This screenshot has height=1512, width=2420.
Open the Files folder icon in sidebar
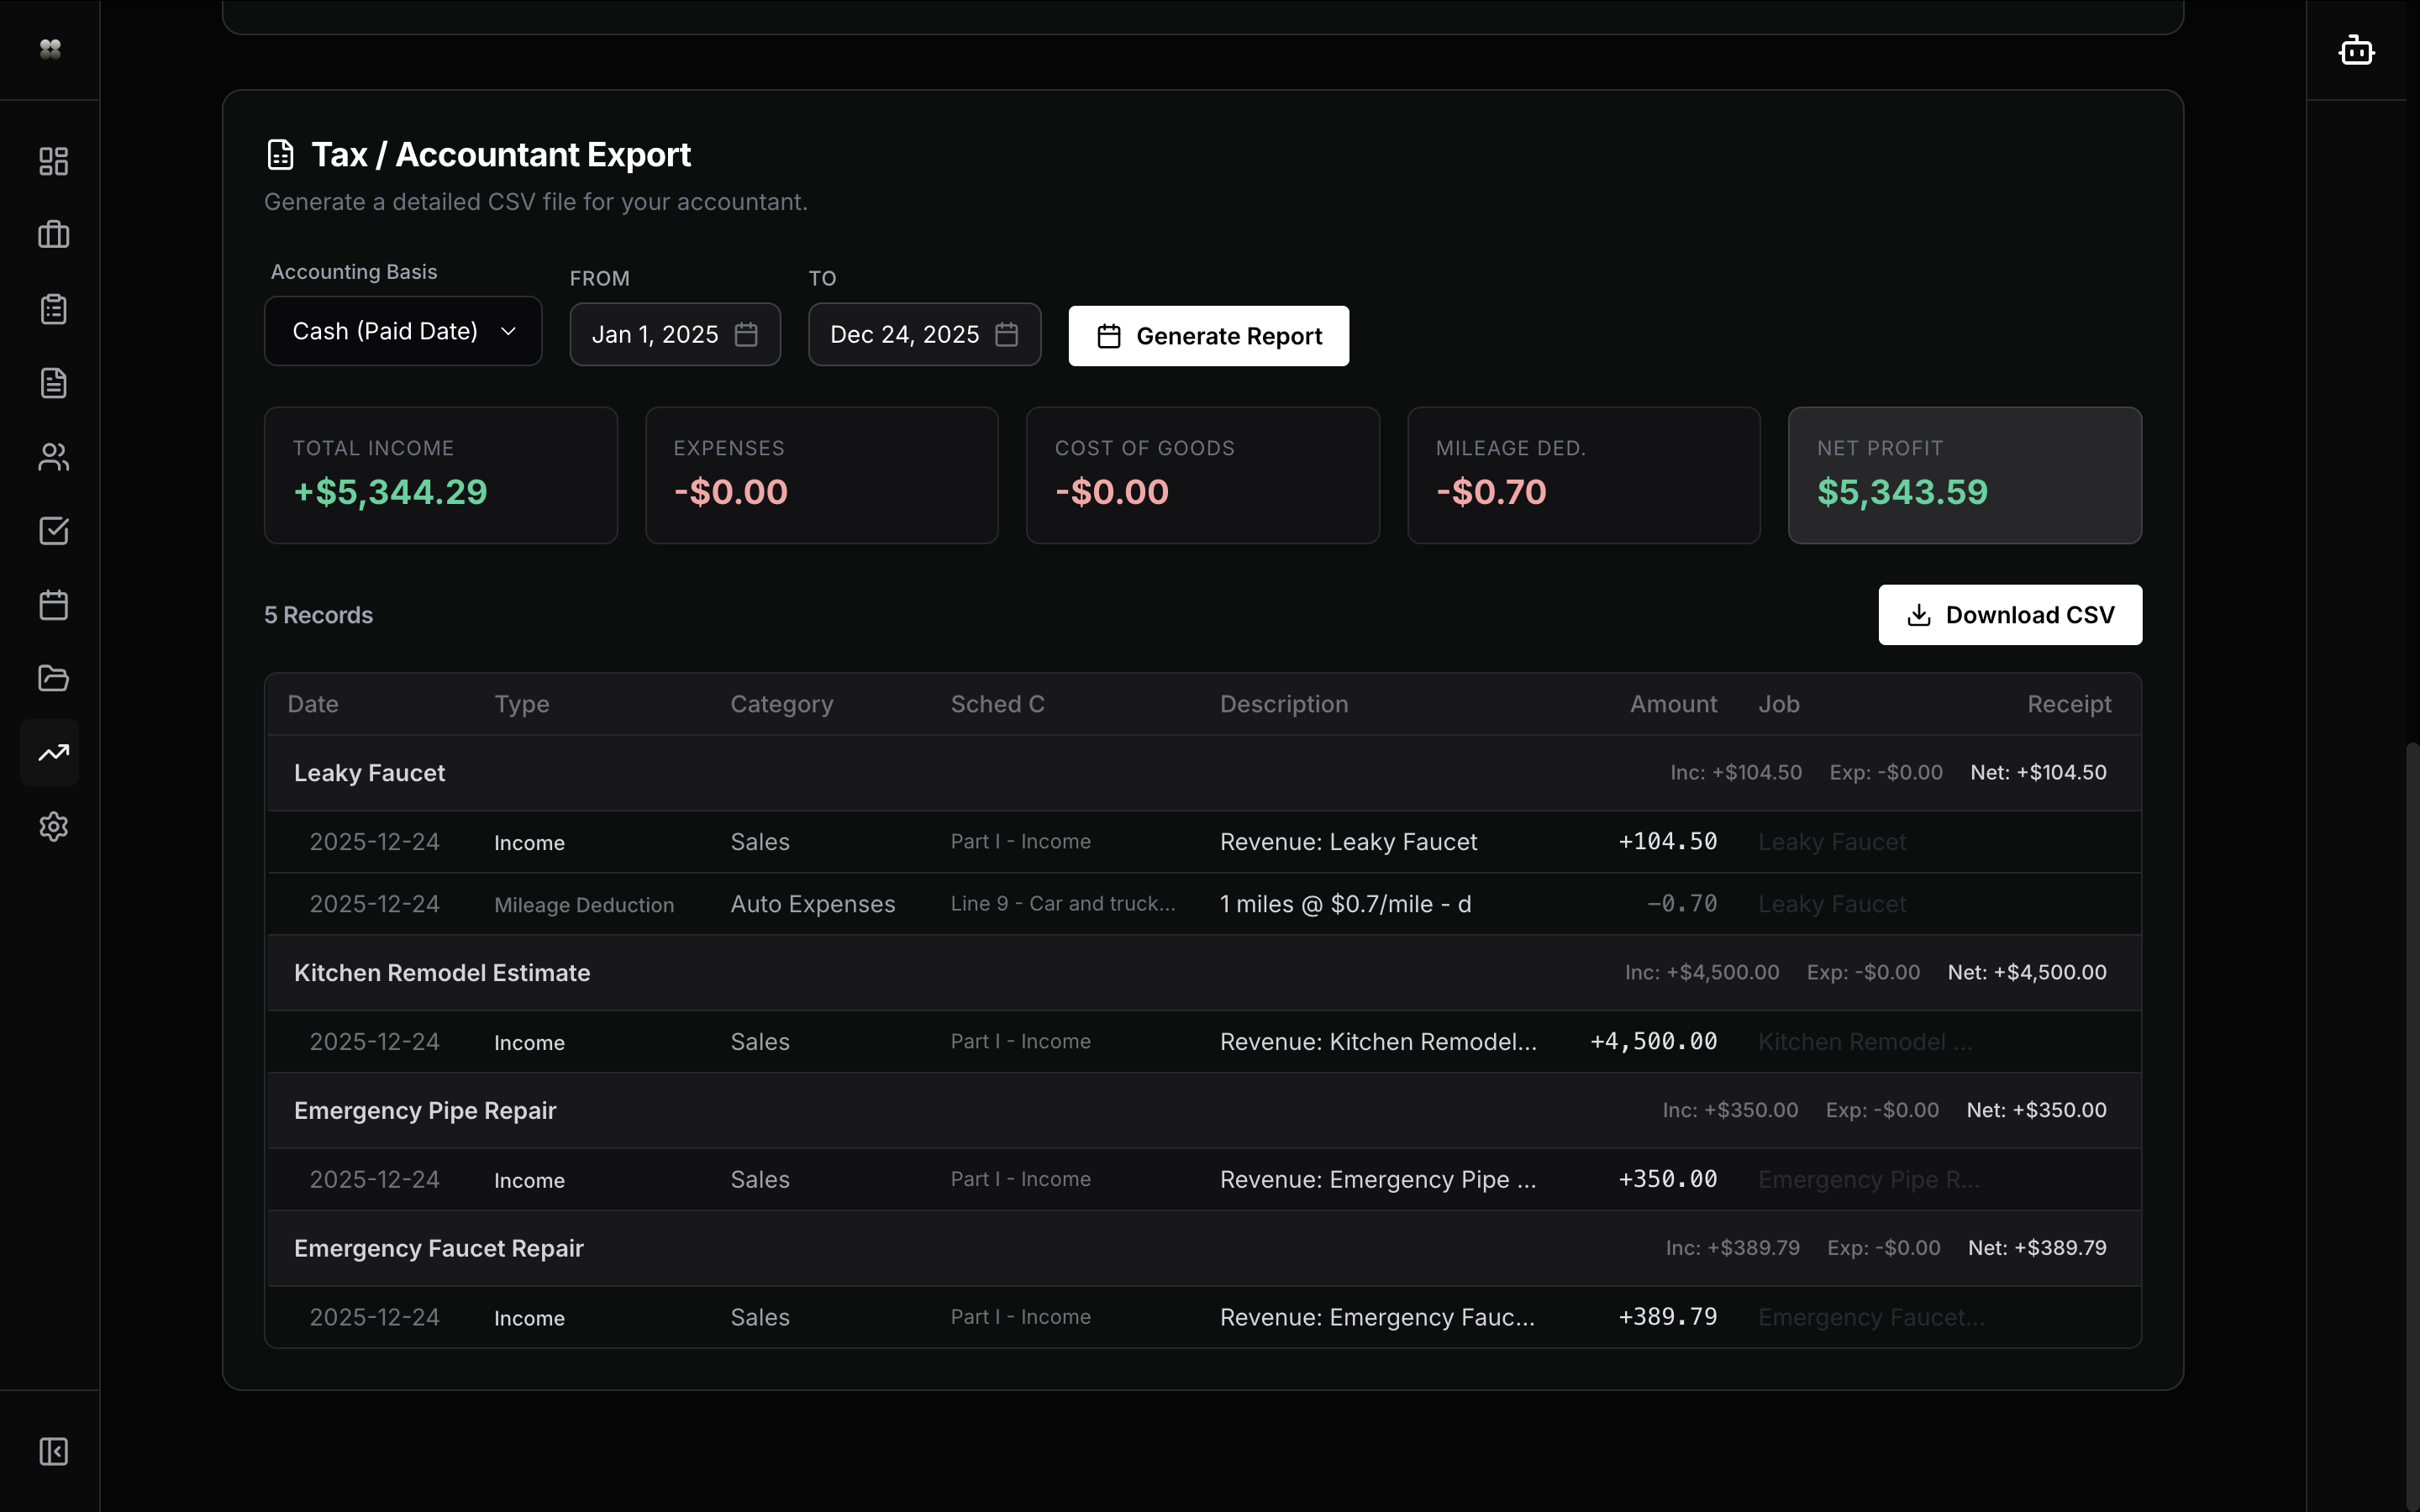pyautogui.click(x=52, y=678)
